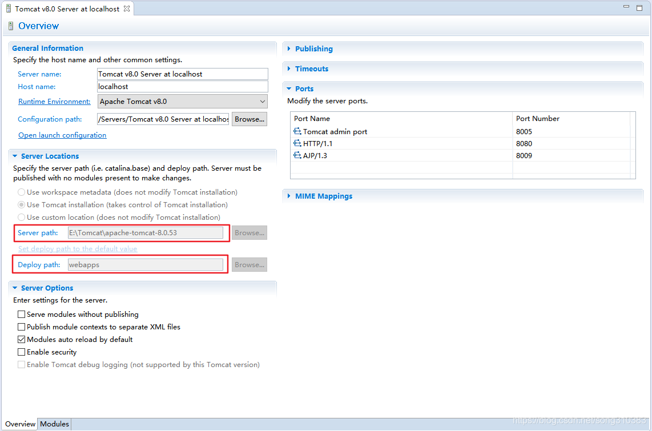The height and width of the screenshot is (431, 652).
Task: Select Use Tomcat installation radio option
Action: (x=21, y=204)
